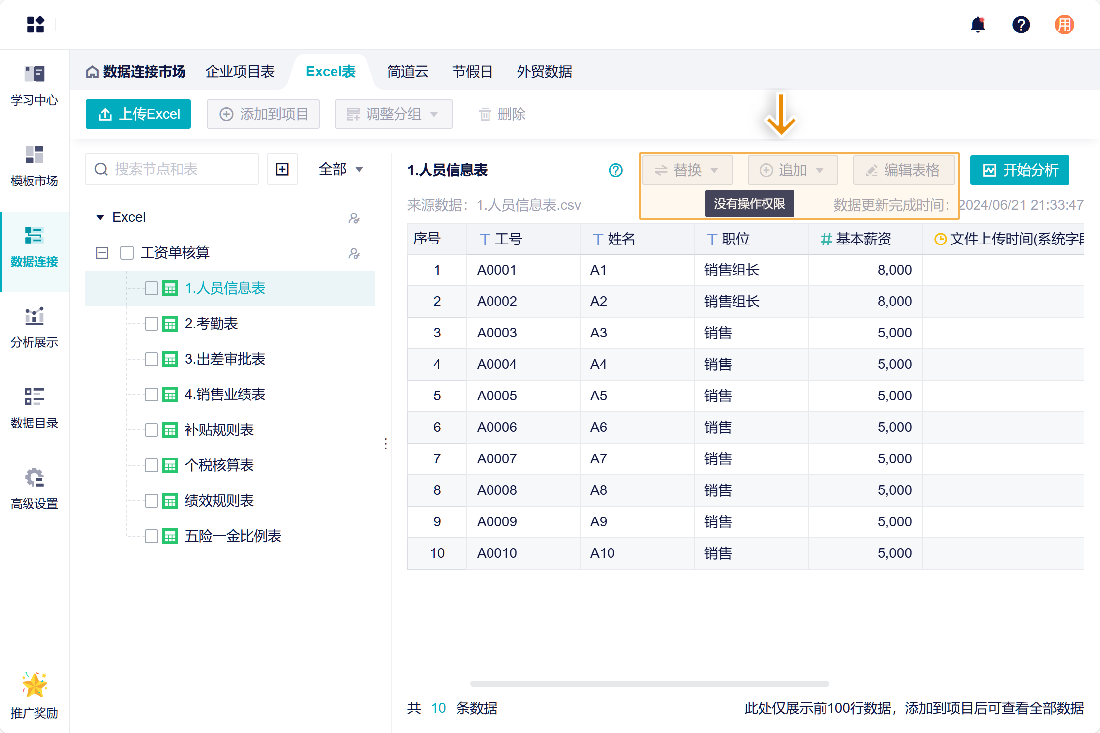The width and height of the screenshot is (1100, 733).
Task: Collapse the 工资单核算 folder with minus box
Action: (102, 253)
